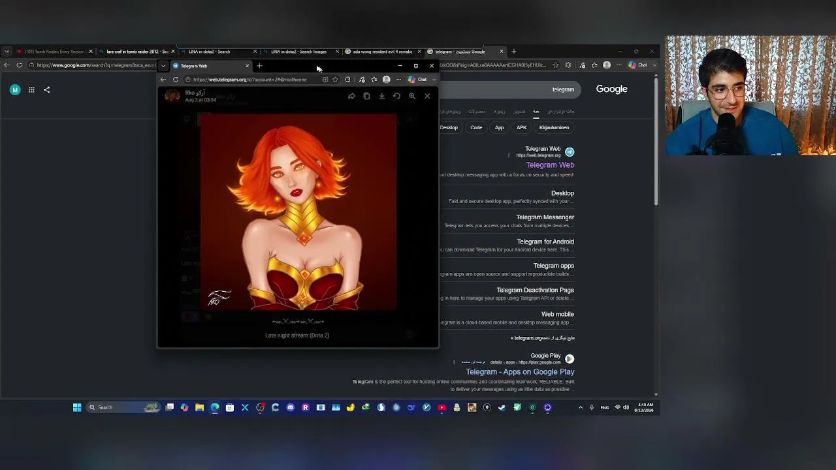Viewport: 836px width, 470px height.
Task: Open the Telegram Messenger sitelink
Action: coord(545,217)
